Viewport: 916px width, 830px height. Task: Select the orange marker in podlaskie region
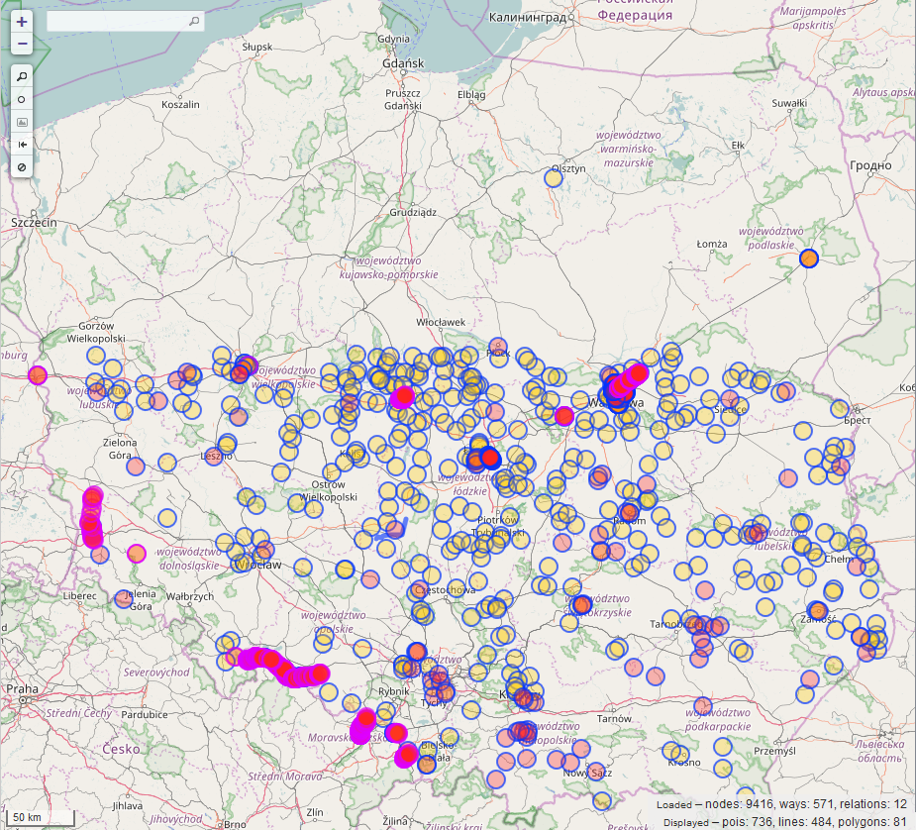tap(809, 259)
